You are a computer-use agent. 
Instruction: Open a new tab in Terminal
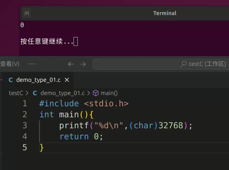[27, 13]
